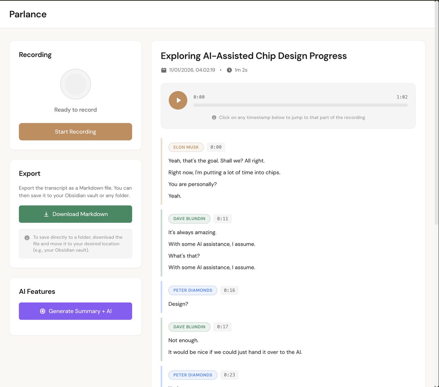Click the line "Design?"

[x=178, y=304]
